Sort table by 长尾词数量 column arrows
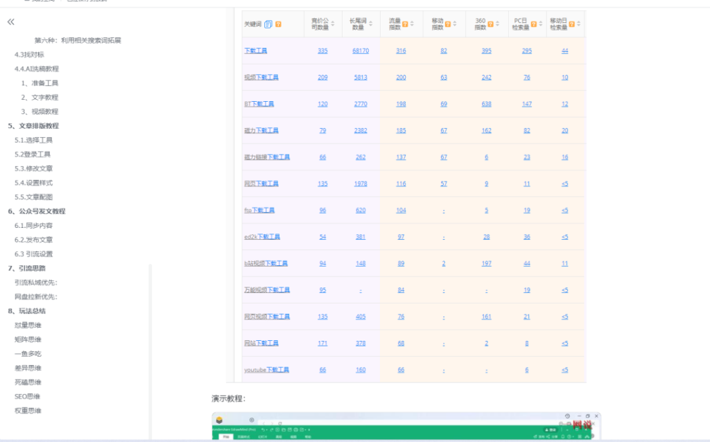This screenshot has width=710, height=442. click(371, 24)
